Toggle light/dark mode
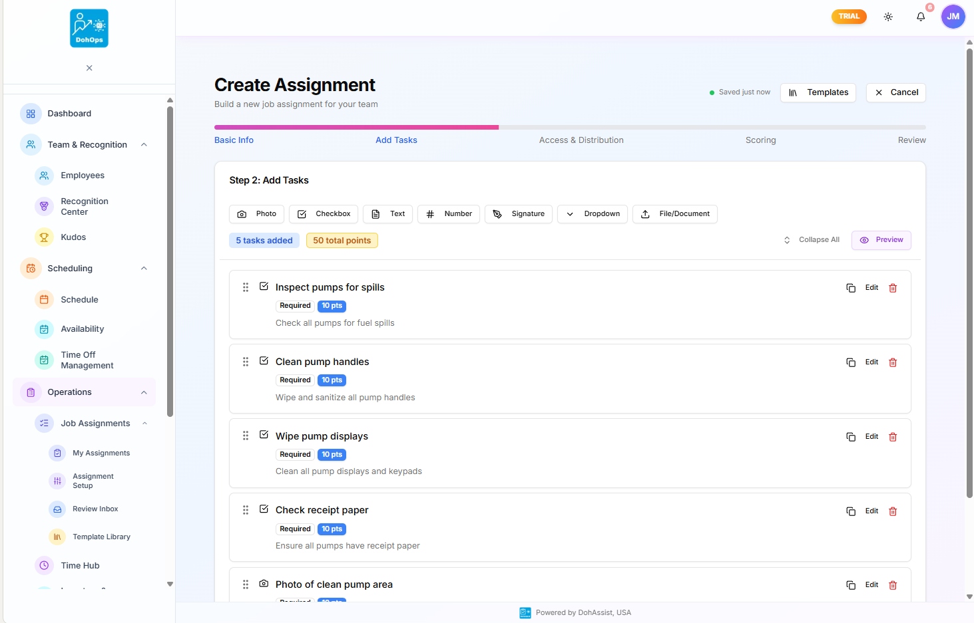This screenshot has height=623, width=974. click(888, 17)
